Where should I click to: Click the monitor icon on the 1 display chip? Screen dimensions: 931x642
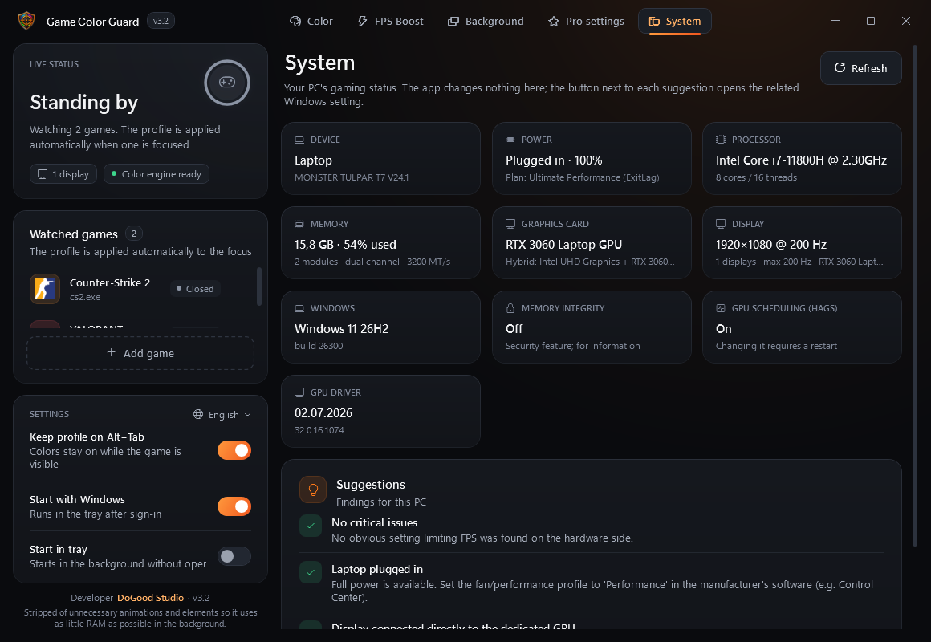point(43,174)
